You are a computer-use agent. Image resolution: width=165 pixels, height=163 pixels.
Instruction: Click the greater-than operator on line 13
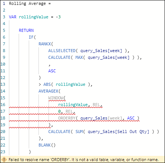40,84
